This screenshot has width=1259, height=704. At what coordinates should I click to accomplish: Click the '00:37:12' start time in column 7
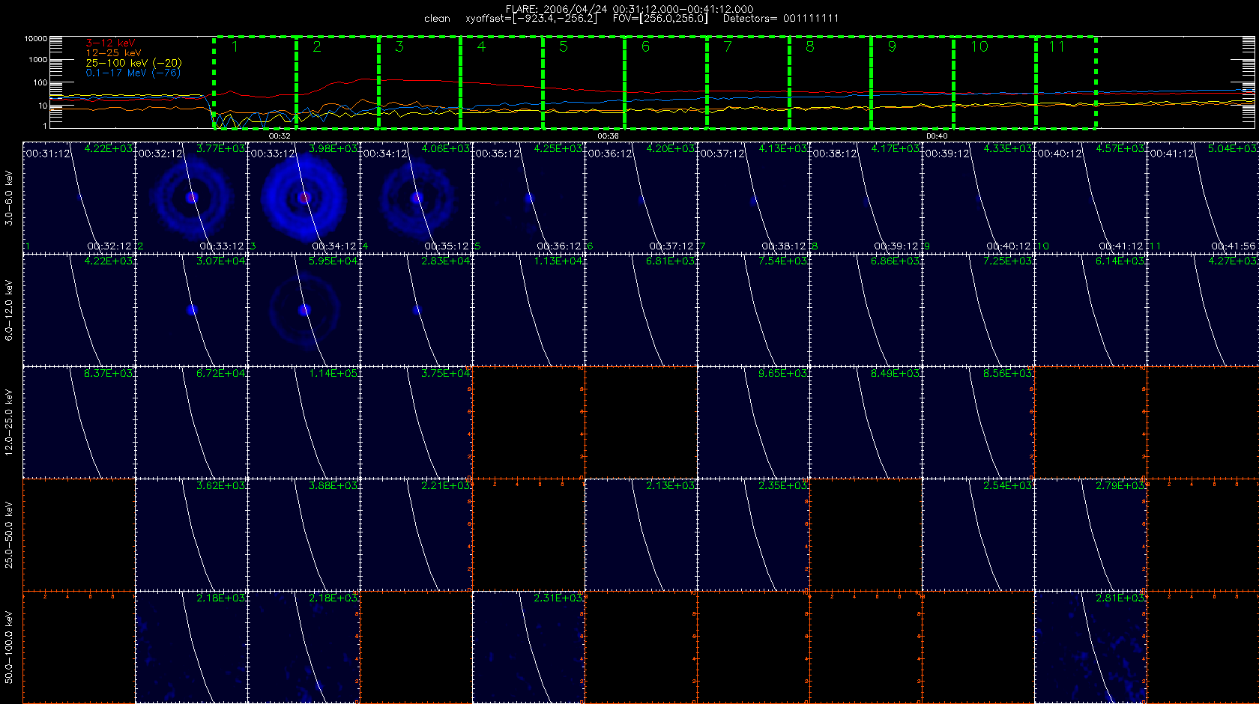coord(722,154)
